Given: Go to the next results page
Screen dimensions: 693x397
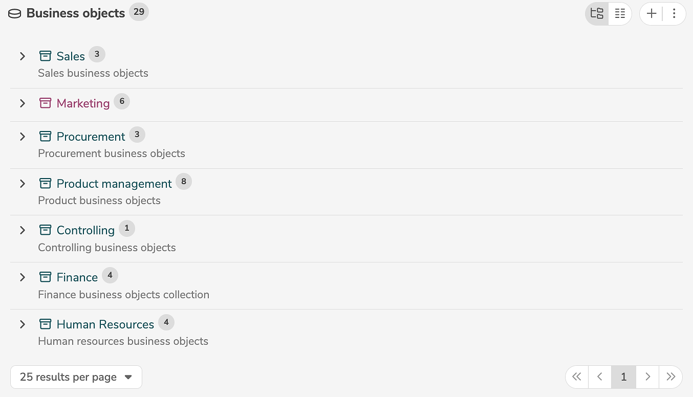Looking at the screenshot, I should pos(647,377).
